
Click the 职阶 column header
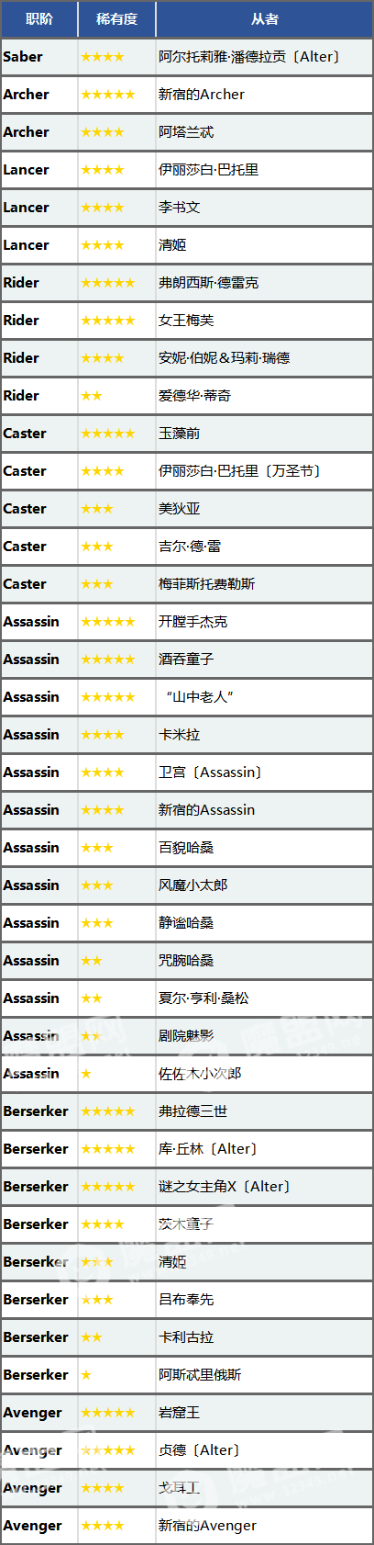coord(39,19)
